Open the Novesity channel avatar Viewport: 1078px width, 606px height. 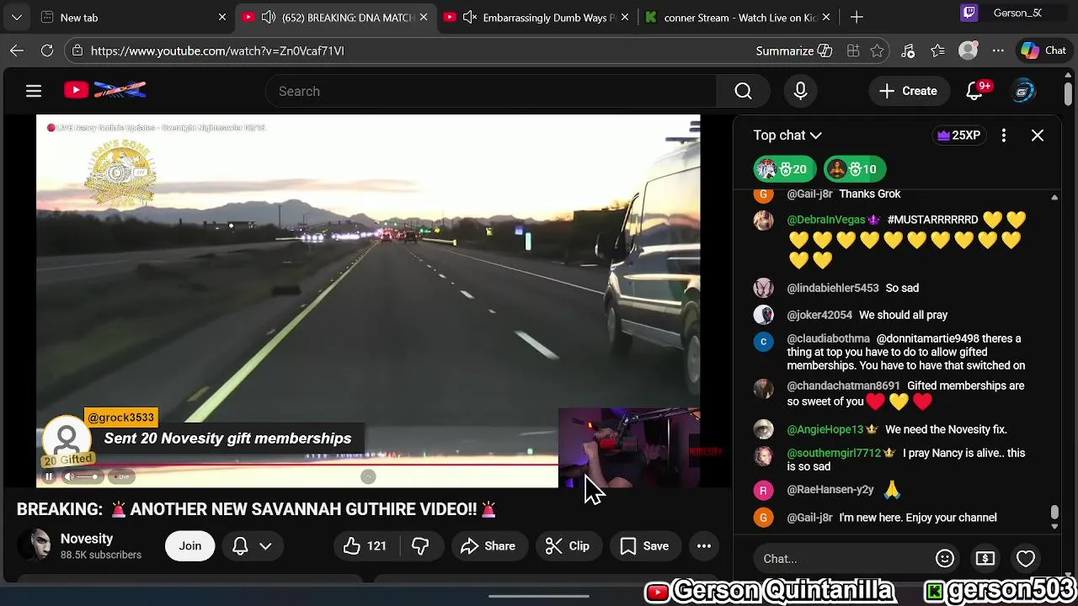35,545
